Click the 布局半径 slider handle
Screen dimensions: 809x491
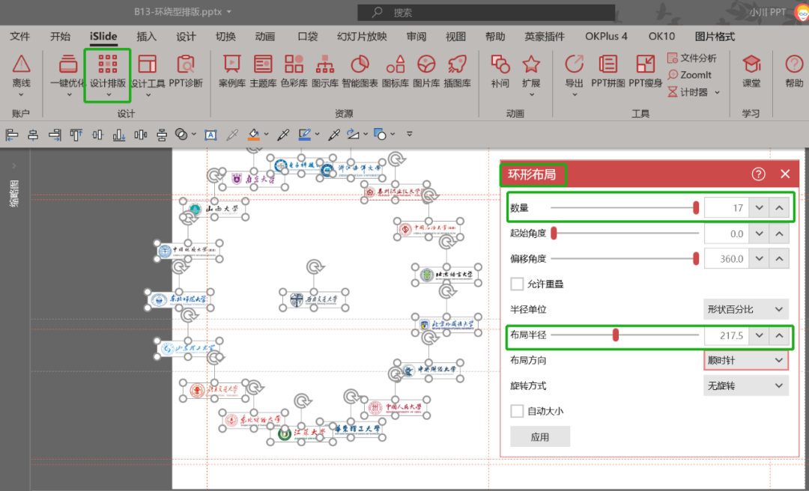click(x=616, y=335)
